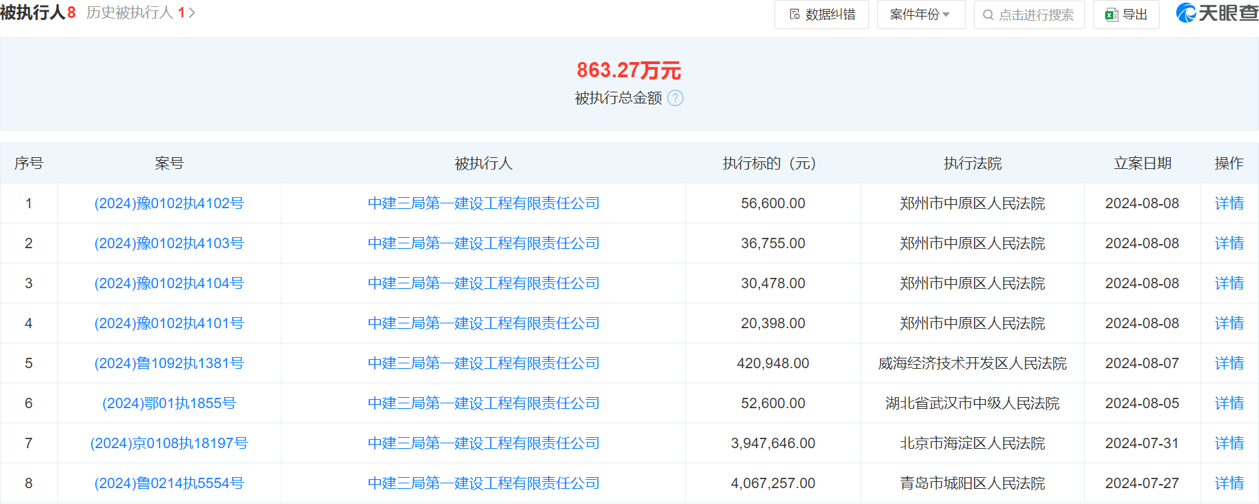
Task: Select 北京市海淀区人民法院 cell
Action: tap(973, 443)
